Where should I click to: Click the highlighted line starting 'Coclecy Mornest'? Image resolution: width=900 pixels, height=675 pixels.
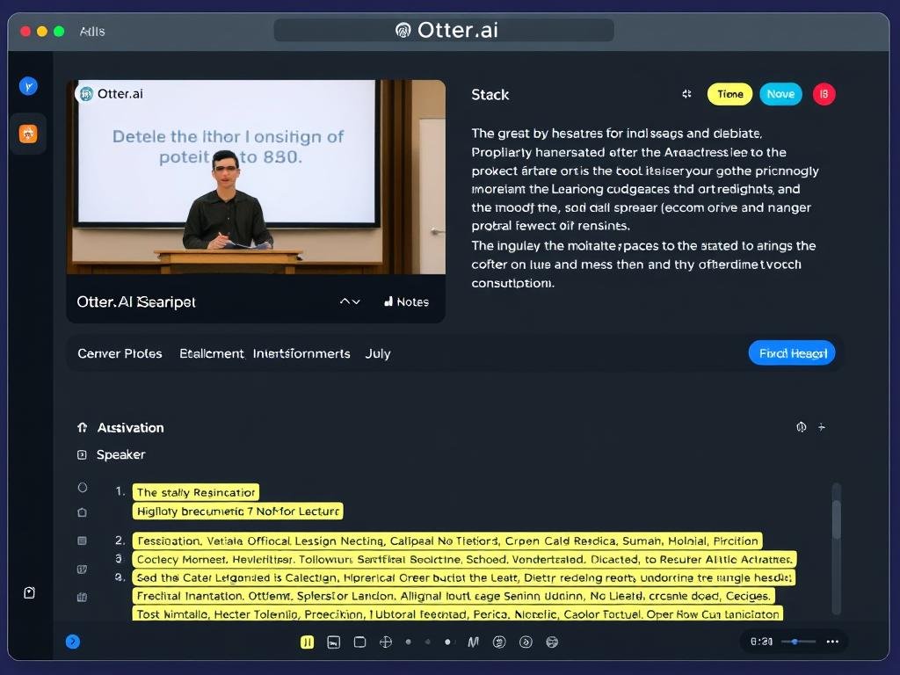point(464,559)
